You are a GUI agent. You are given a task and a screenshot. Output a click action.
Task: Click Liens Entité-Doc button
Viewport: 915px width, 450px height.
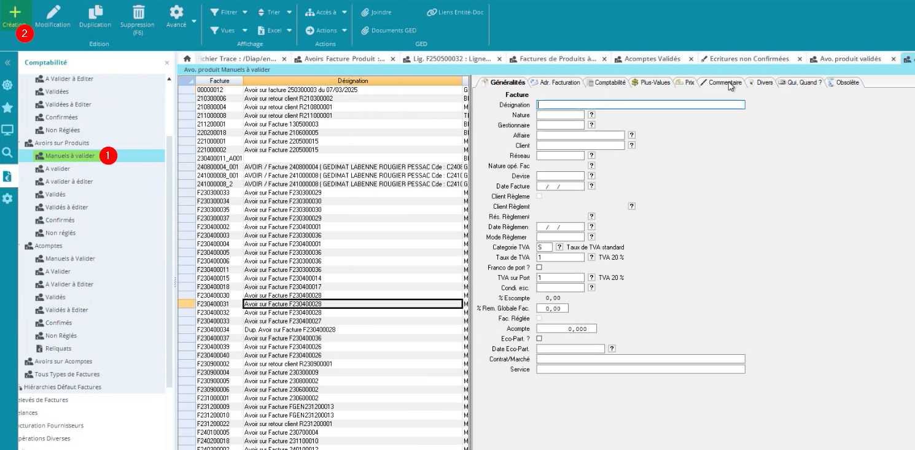[x=455, y=12]
